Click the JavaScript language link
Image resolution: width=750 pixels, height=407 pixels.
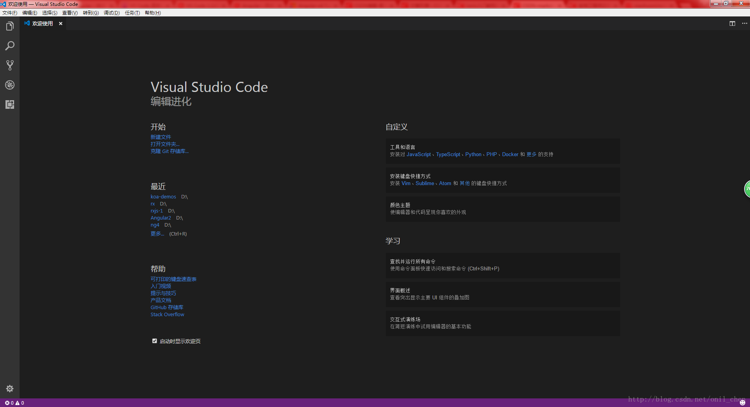pos(418,155)
